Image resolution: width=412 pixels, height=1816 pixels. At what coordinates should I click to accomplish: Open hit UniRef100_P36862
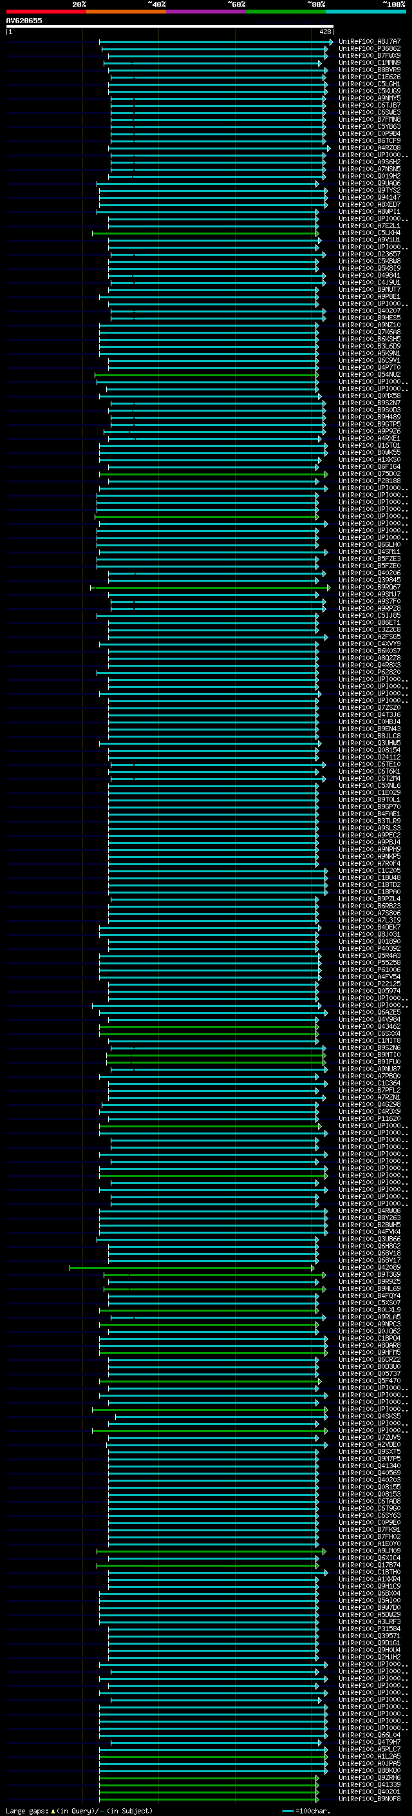[370, 49]
